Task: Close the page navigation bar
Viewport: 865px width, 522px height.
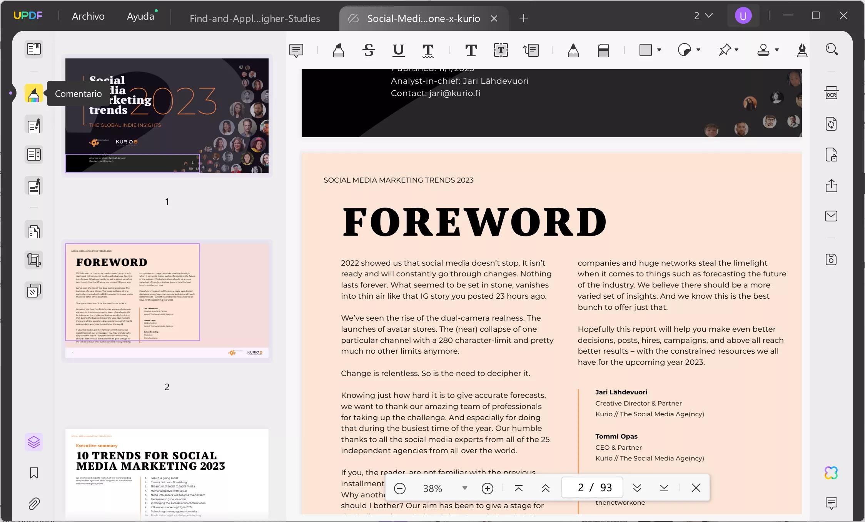Action: 696,488
